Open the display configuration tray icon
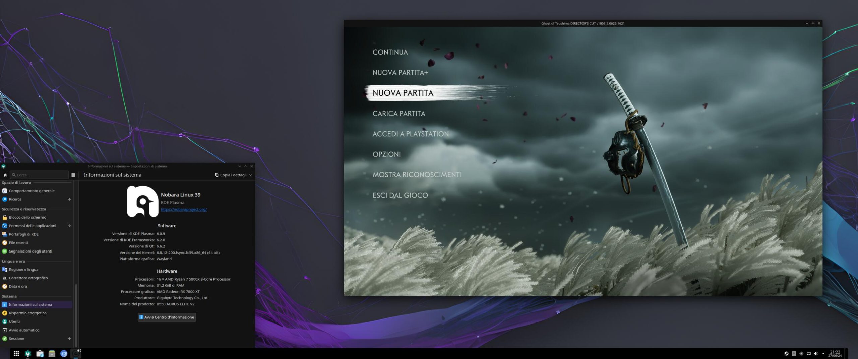The width and height of the screenshot is (858, 359). [808, 354]
